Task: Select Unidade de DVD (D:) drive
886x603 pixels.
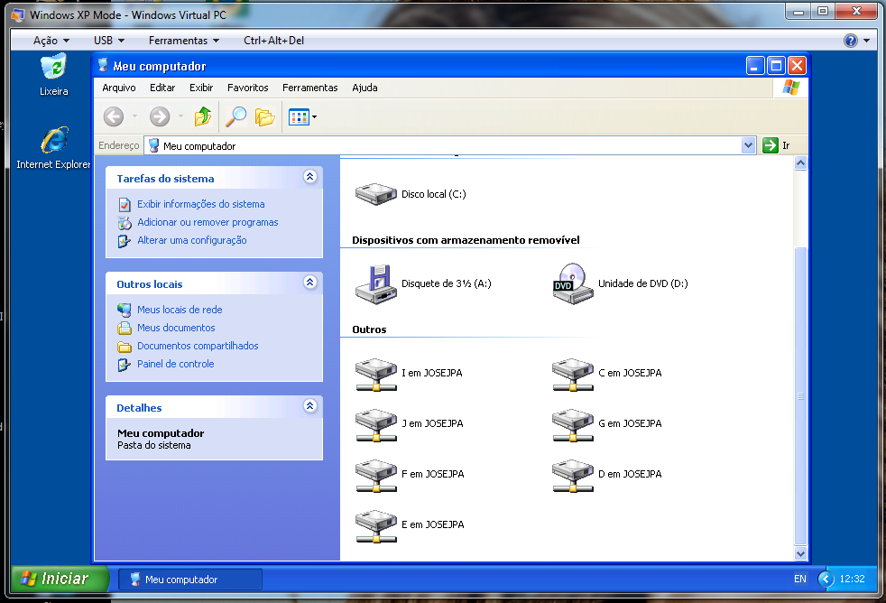Action: [x=572, y=283]
